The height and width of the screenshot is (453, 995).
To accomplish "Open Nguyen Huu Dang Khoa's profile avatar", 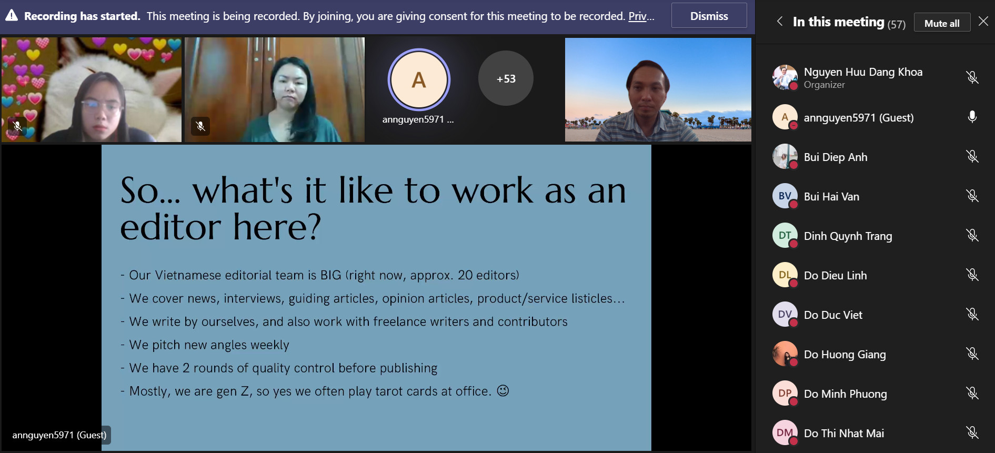I will [785, 77].
